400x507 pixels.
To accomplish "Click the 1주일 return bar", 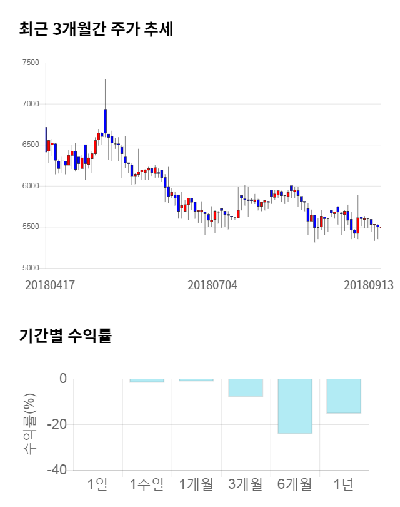I will pos(147,381).
